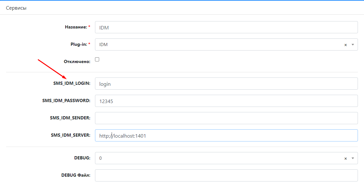Expand the DEBUG dropdown arrow
The height and width of the screenshot is (185, 364).
click(353, 158)
